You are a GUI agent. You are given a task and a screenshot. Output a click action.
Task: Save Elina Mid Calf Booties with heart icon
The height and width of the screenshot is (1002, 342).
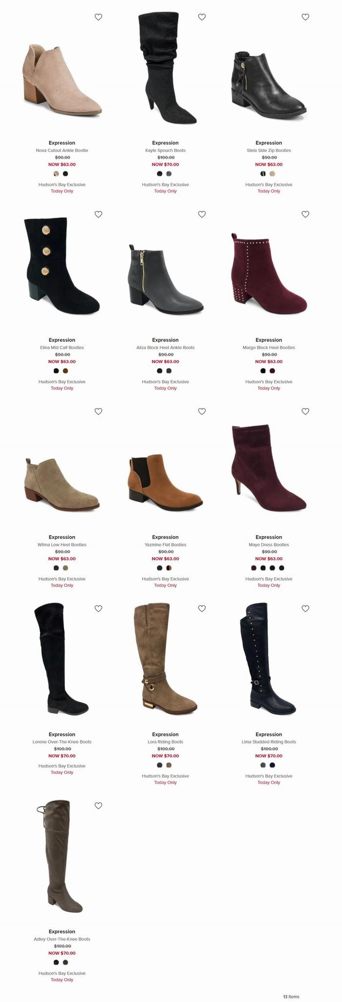click(98, 214)
